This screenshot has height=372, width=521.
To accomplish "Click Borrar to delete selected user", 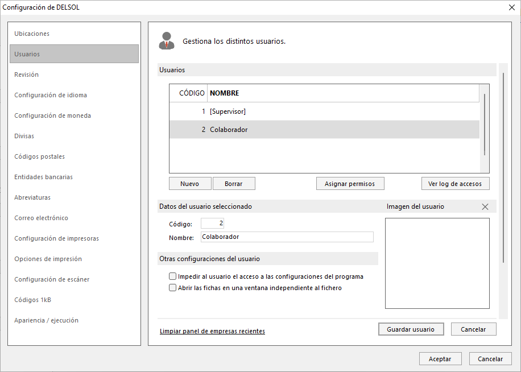I will tap(234, 184).
